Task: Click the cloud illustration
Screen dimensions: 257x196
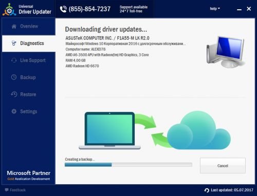Action: (199, 130)
